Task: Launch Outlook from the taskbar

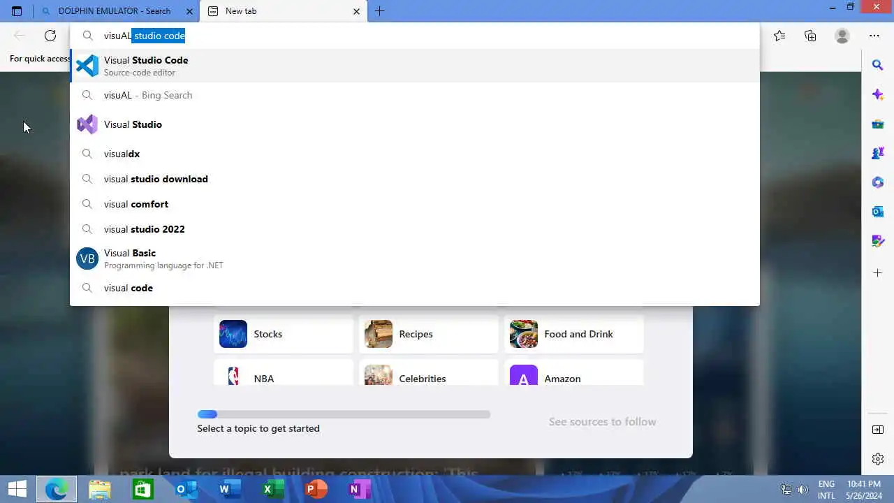Action: 186,489
